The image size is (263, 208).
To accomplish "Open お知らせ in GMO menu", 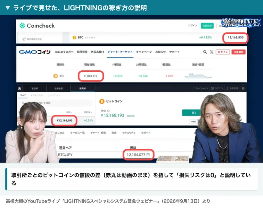I will (x=161, y=52).
